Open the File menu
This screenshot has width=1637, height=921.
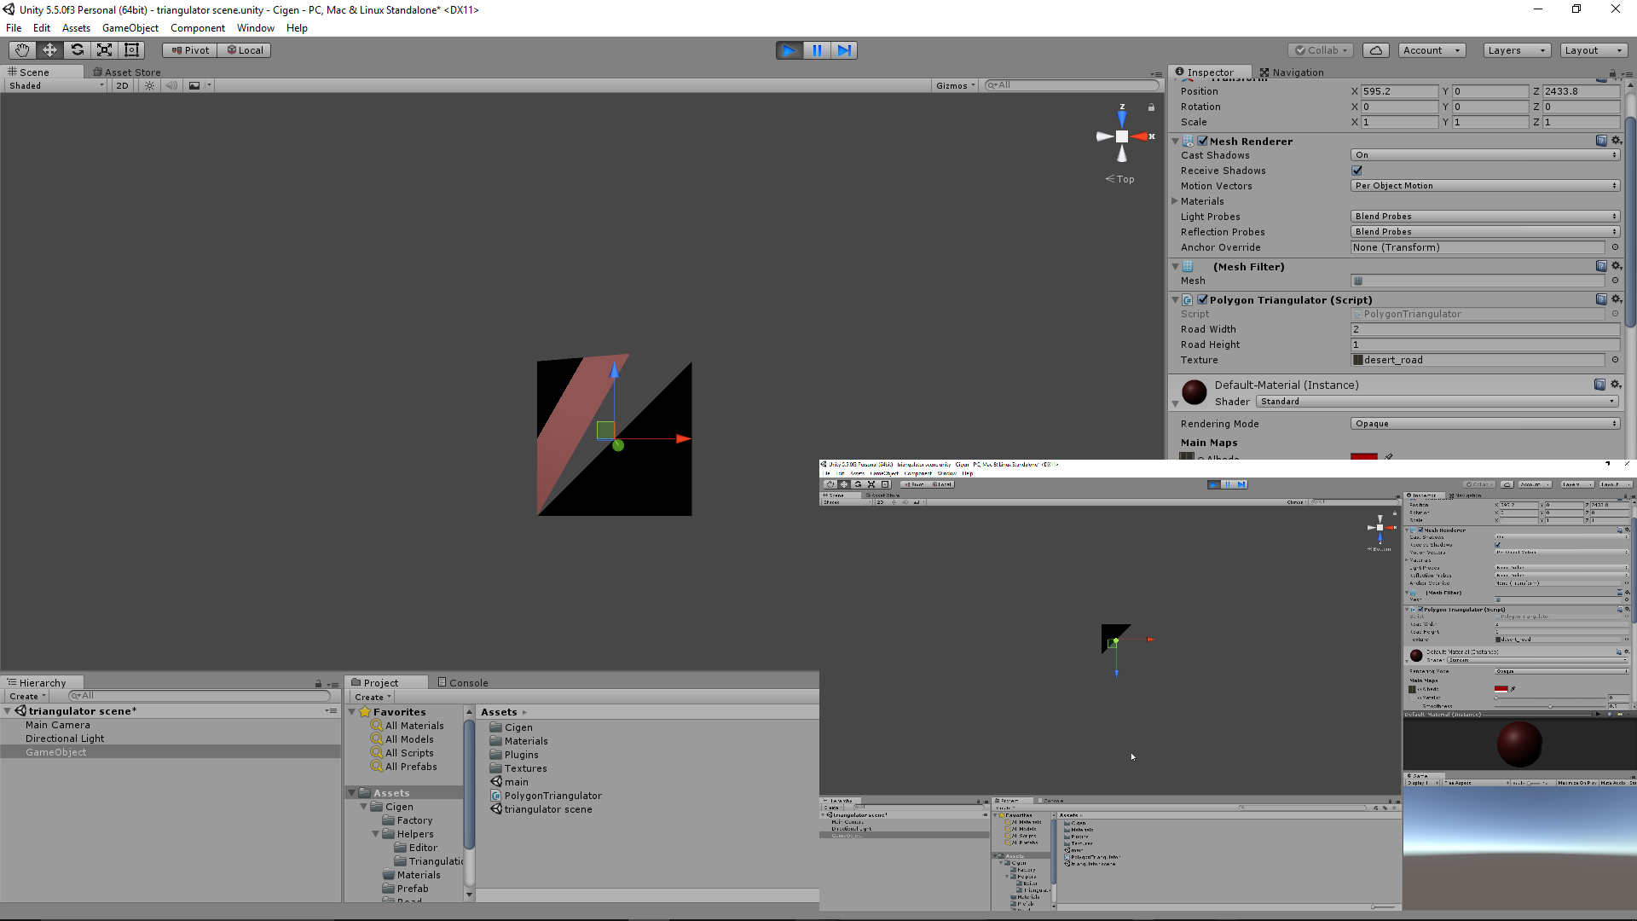(x=14, y=28)
